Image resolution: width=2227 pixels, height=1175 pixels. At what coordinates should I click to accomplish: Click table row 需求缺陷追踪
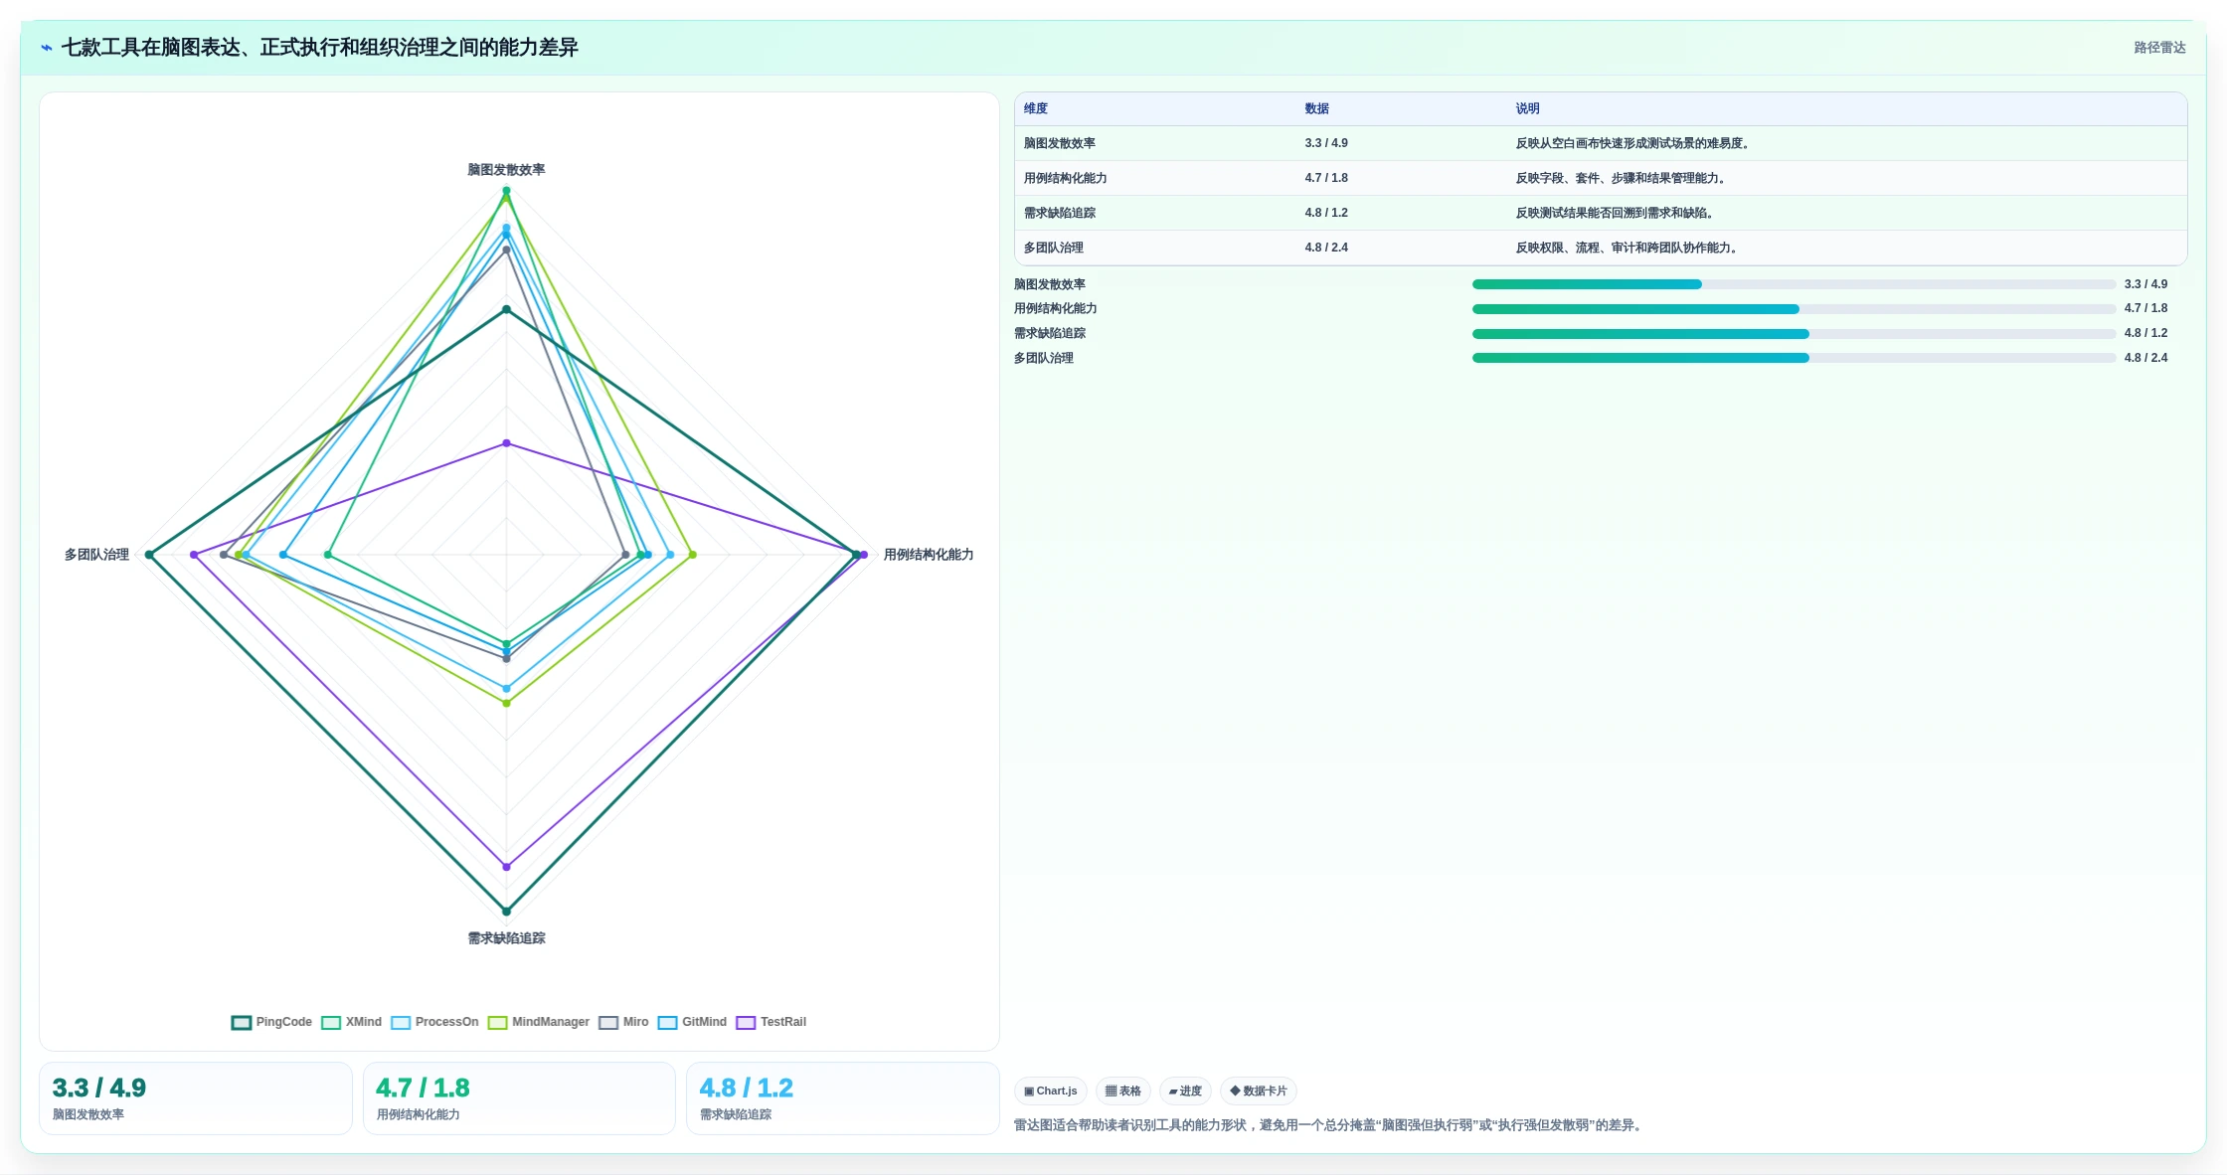pyautogui.click(x=1601, y=213)
